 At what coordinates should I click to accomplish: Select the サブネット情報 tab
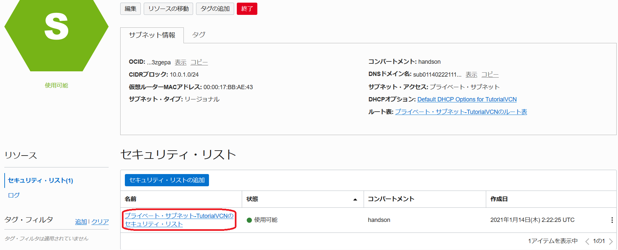[x=152, y=35]
